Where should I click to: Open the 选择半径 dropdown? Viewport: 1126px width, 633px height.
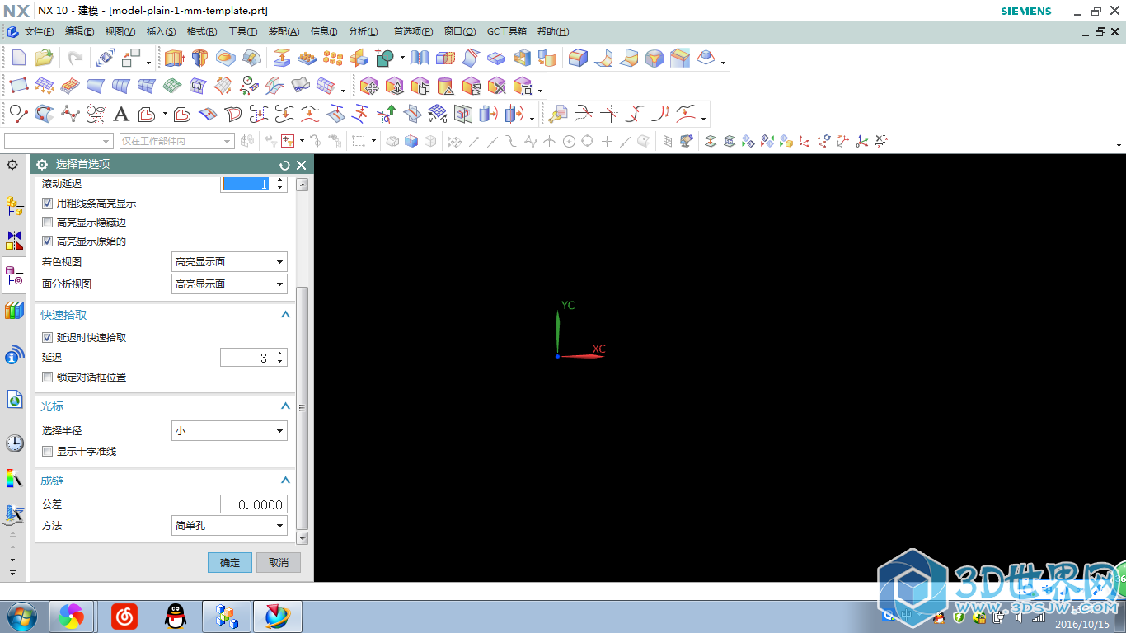tap(229, 430)
